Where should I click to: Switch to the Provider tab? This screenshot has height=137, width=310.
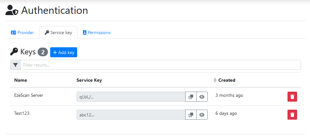click(x=22, y=32)
